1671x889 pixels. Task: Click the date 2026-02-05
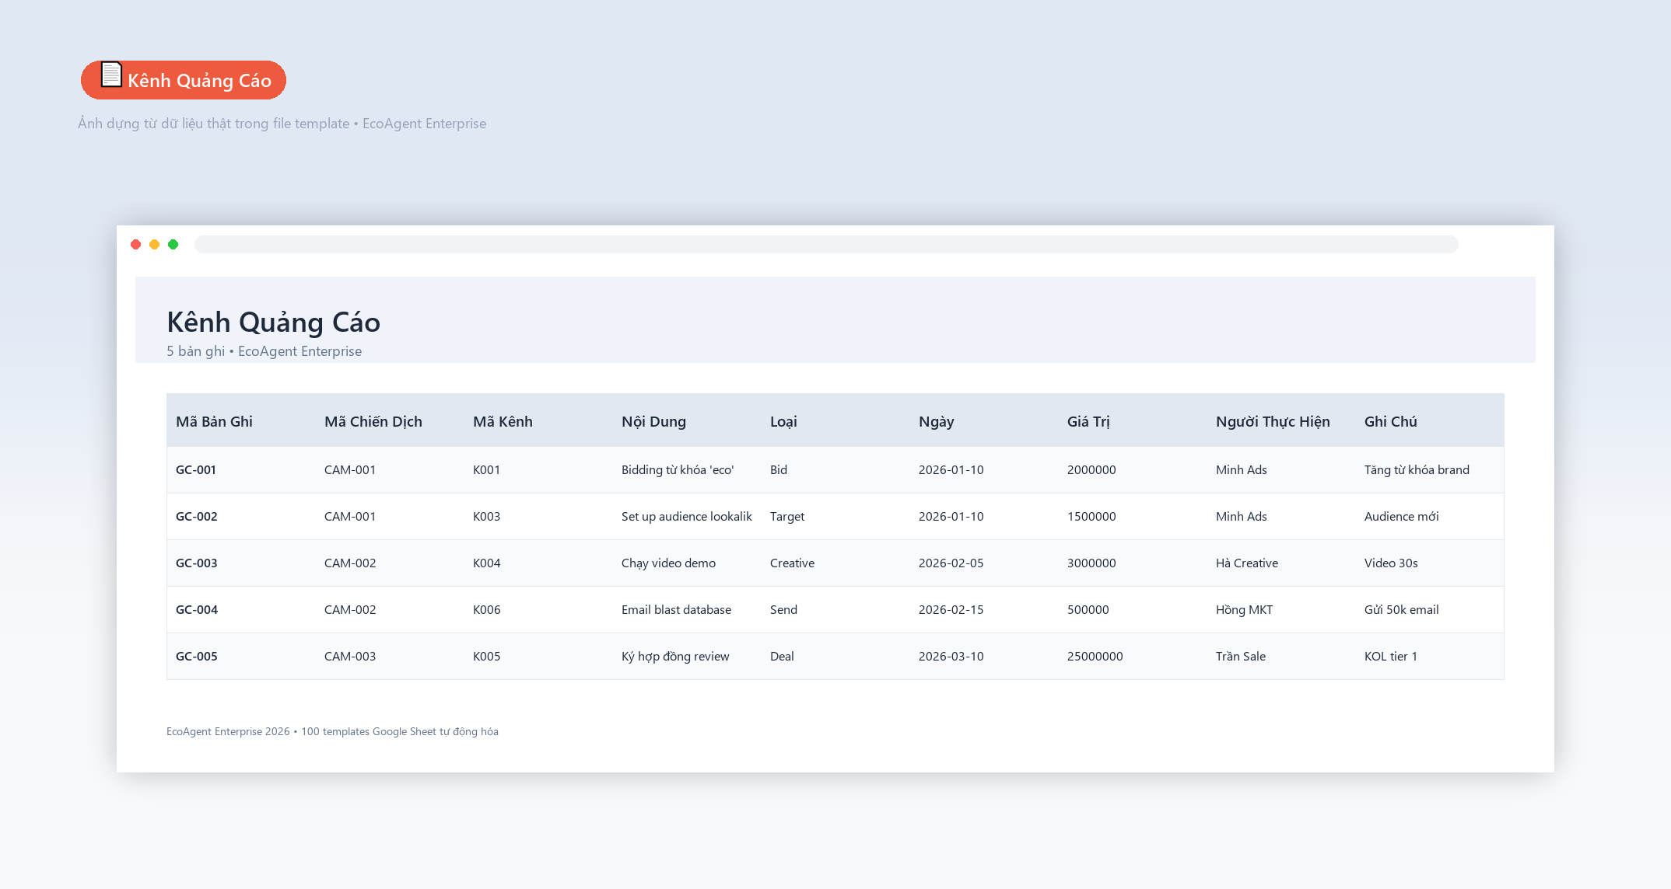(x=951, y=563)
